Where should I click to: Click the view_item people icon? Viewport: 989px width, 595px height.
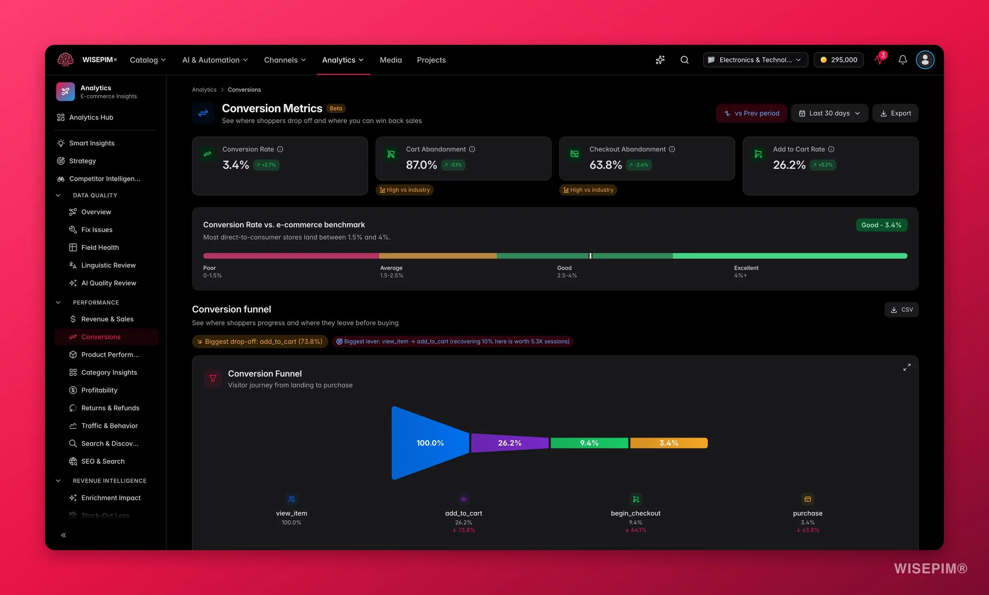[x=291, y=499]
